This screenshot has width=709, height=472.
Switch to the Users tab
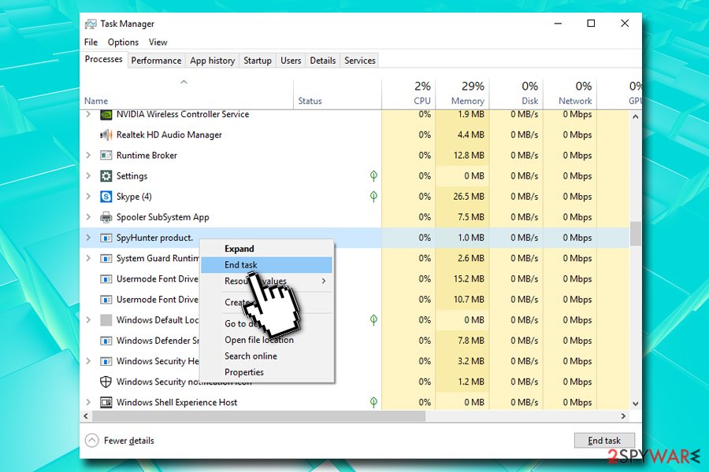pyautogui.click(x=291, y=61)
